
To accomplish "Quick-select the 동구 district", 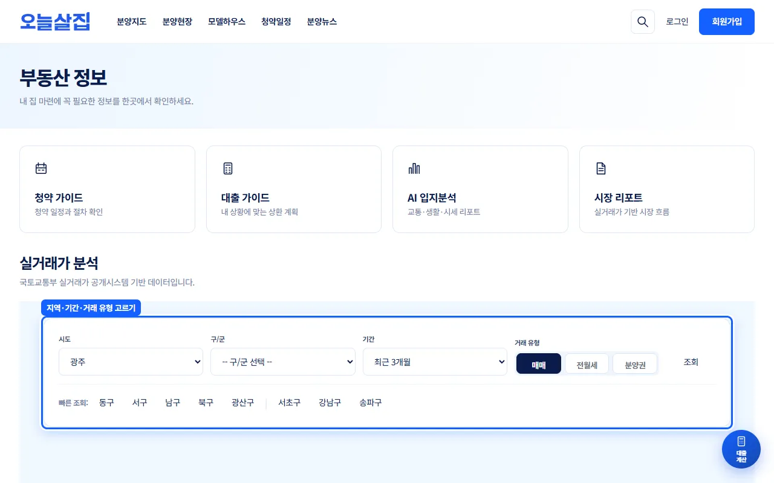I will tap(106, 403).
